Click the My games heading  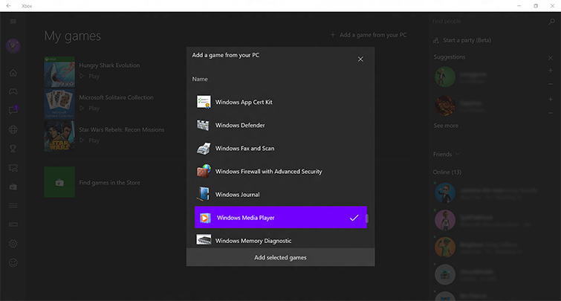tap(73, 36)
